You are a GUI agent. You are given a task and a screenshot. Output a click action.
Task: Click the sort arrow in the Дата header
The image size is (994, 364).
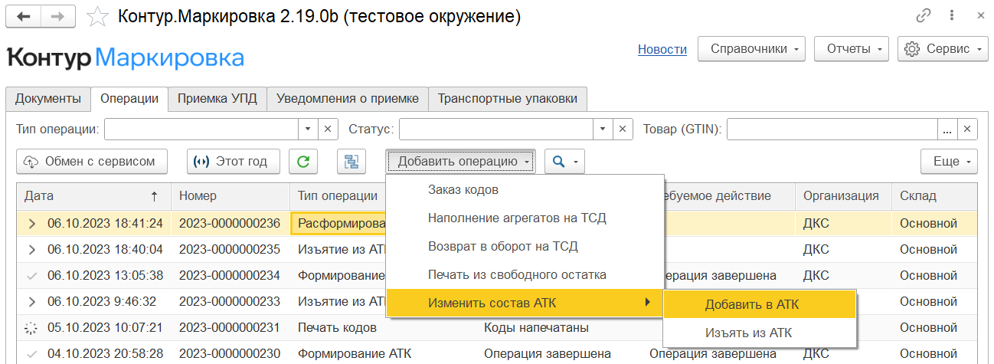point(155,196)
